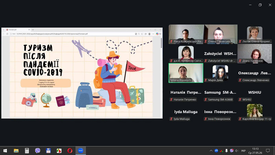Open the Windows Start menu
Image resolution: width=275 pixels, height=155 pixels.
point(5,151)
